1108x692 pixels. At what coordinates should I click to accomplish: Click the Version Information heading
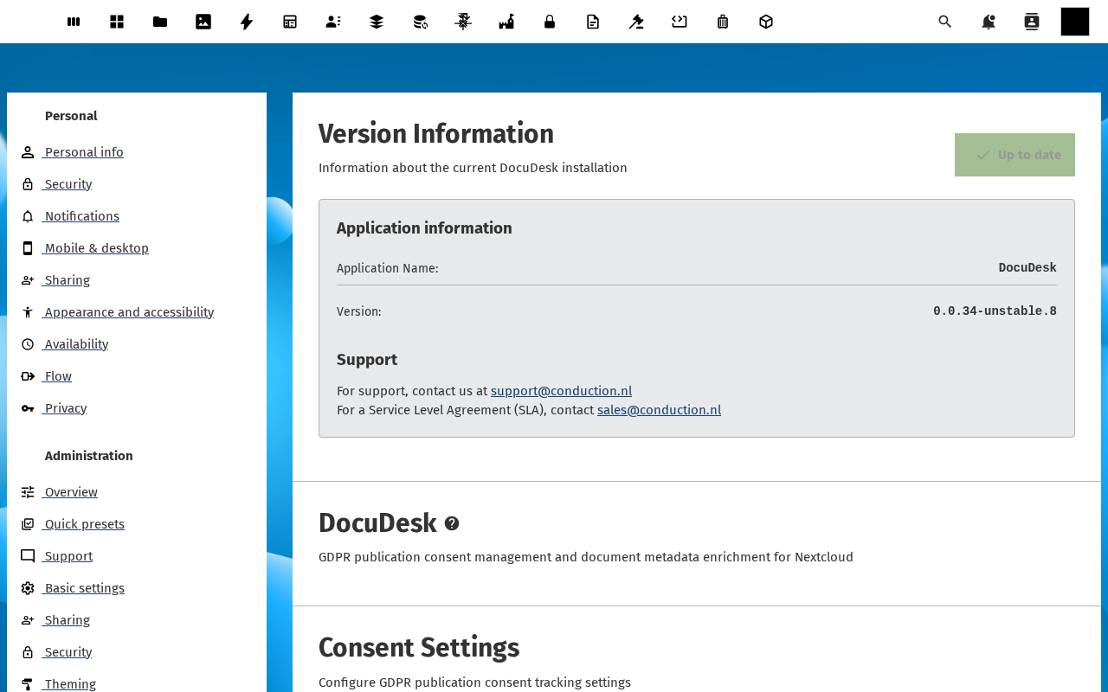(436, 134)
